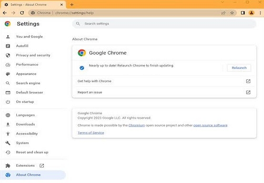The width and height of the screenshot is (264, 183).
Task: Relaunch Chrome to finish updating
Action: (x=239, y=68)
